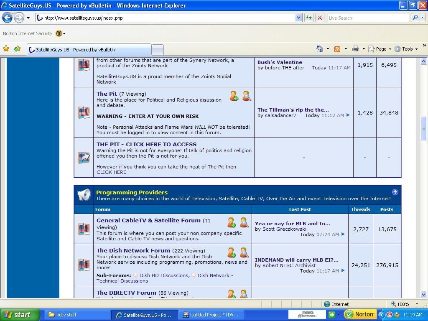This screenshot has width=428, height=321.
Task: Click the add-user icon beside Dish Network Forum
Action: pyautogui.click(x=232, y=253)
